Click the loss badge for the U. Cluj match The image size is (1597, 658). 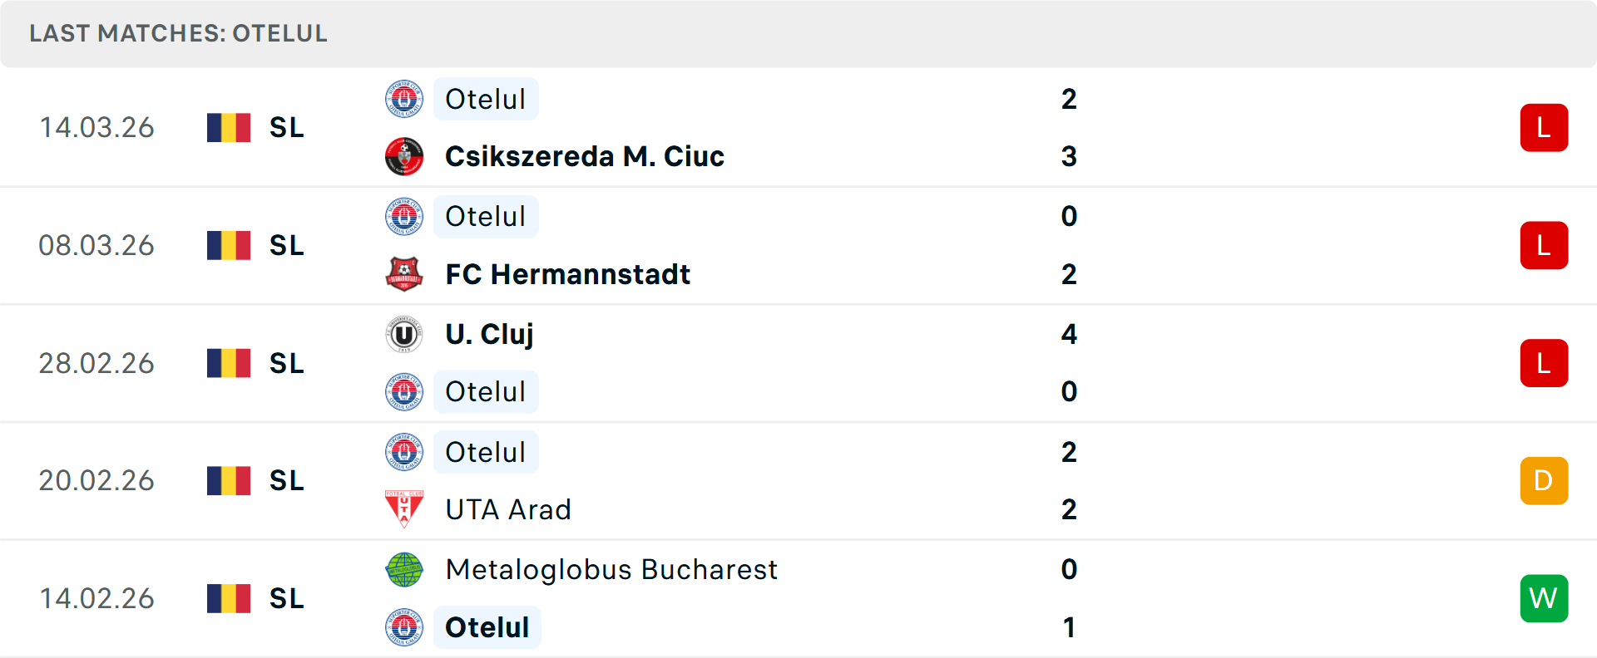pyautogui.click(x=1544, y=363)
